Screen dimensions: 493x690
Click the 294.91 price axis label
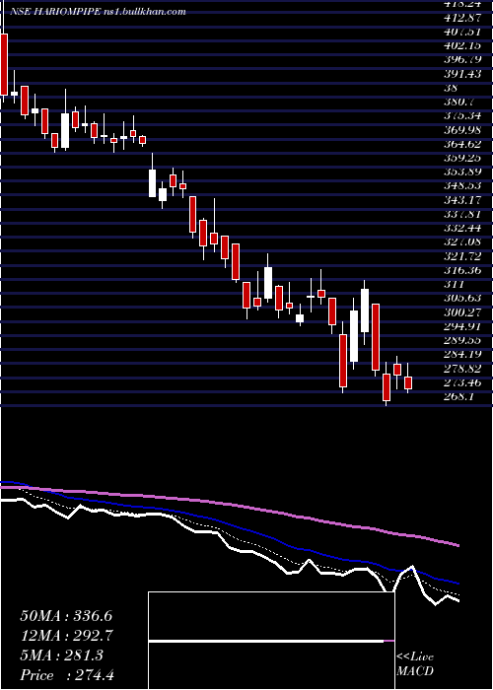(x=464, y=326)
